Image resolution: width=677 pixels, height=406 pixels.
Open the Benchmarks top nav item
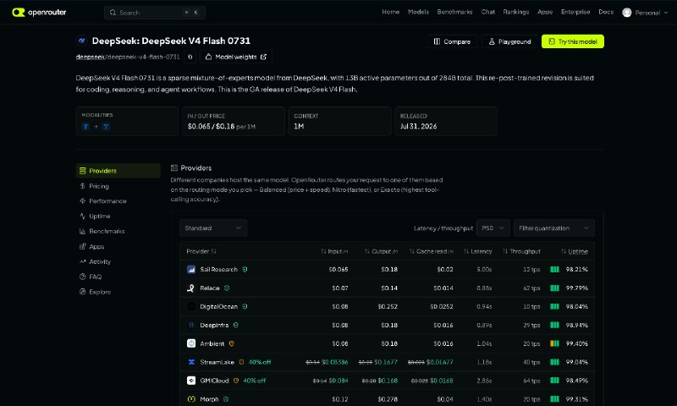point(454,12)
